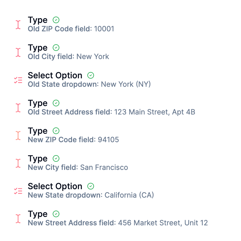Click the checklist icon beside Old State dropdown step
The image size is (241, 241).
point(18,80)
